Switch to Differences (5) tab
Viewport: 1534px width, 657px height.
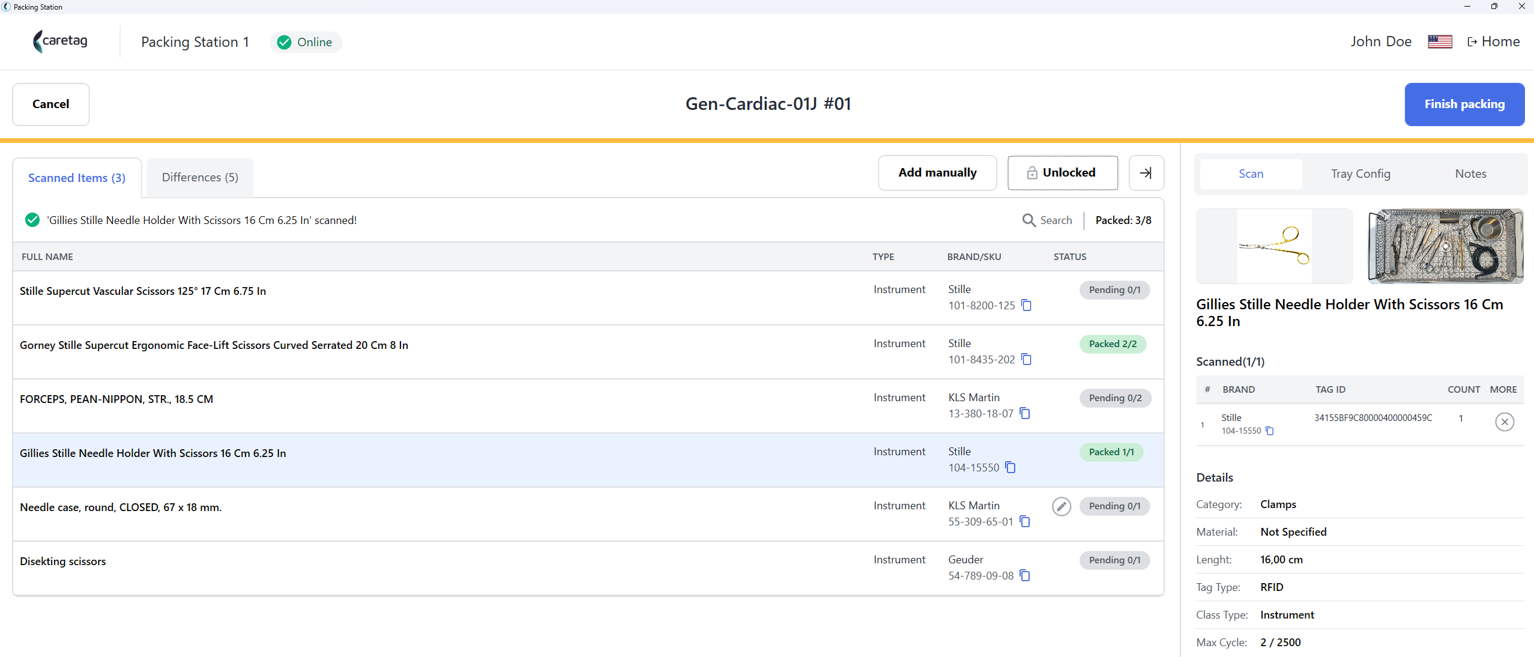click(x=200, y=177)
